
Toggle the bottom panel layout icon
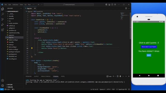tap(109, 5)
